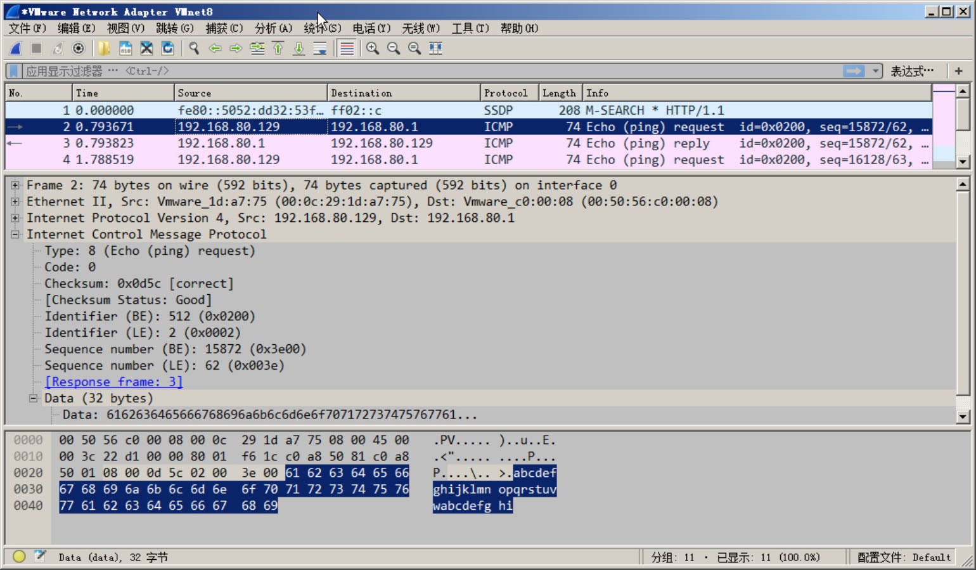This screenshot has width=976, height=570.
Task: Jump to the last packet
Action: pos(299,48)
